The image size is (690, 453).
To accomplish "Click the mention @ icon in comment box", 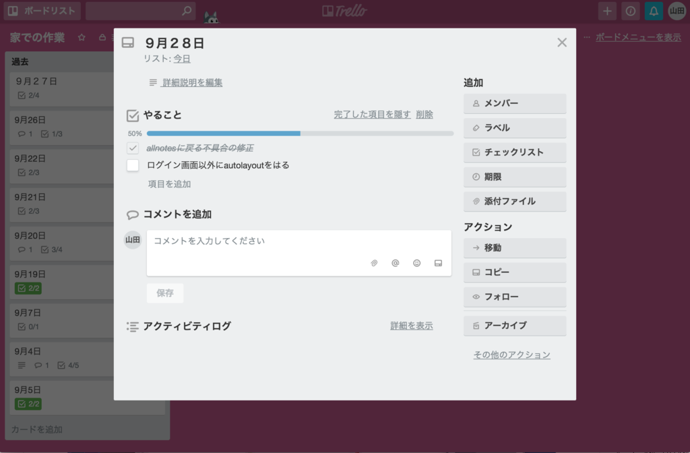I will click(395, 264).
